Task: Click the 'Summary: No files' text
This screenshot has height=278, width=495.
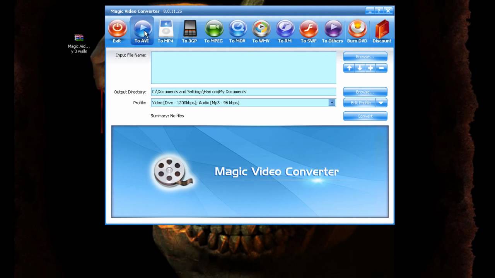Action: coord(167,116)
